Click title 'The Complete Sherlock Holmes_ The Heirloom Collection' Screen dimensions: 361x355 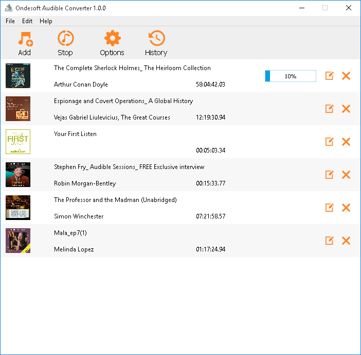[132, 68]
